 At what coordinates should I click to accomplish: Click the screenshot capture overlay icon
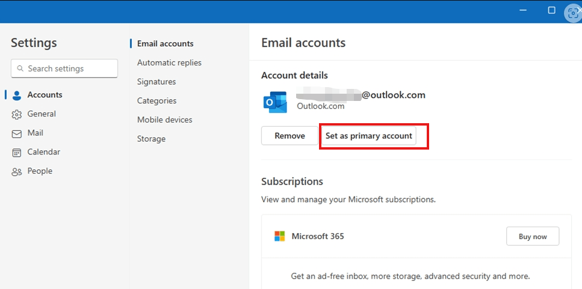[573, 13]
